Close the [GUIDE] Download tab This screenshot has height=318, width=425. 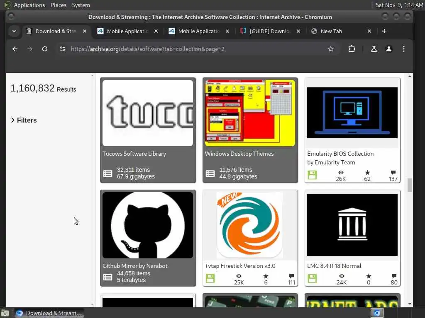[x=298, y=31]
